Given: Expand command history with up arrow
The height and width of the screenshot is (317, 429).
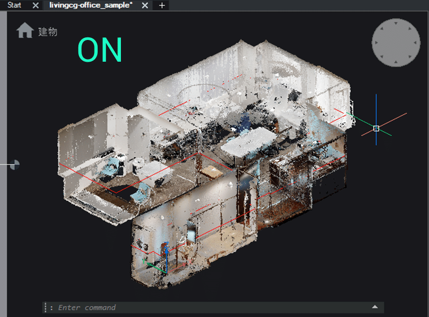Looking at the screenshot, I should coord(375,307).
